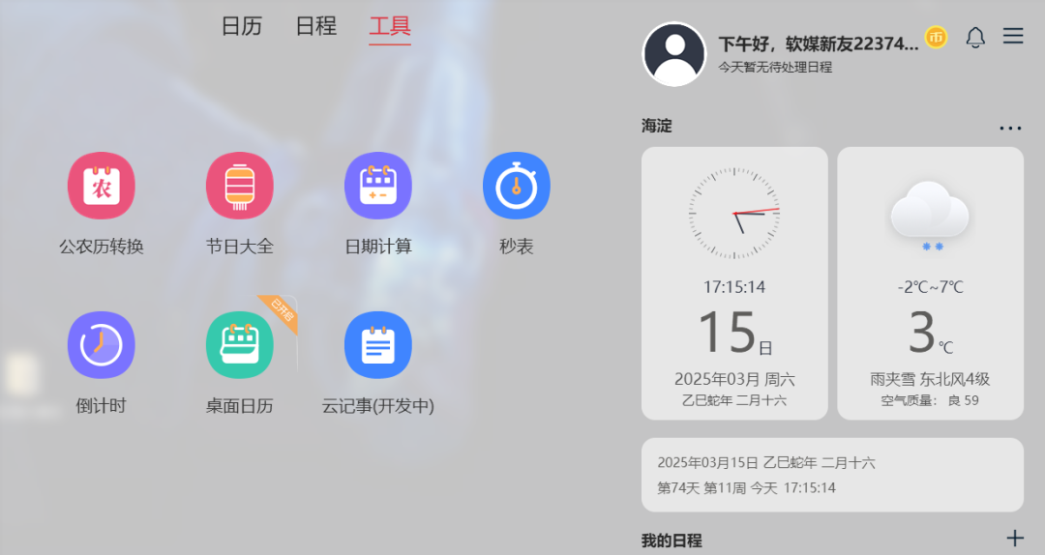Click 空气质量 良 59 reading

pyautogui.click(x=931, y=400)
